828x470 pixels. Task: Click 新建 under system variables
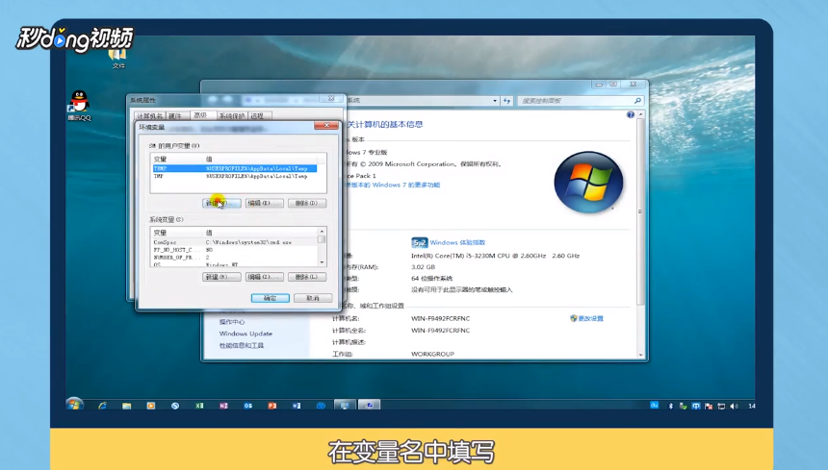click(x=221, y=277)
